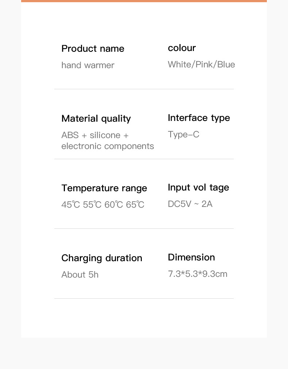
Task: Click the "Product name" heading
Action: 93,49
